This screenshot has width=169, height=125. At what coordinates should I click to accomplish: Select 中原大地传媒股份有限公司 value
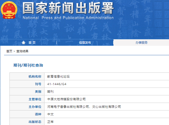66,99
